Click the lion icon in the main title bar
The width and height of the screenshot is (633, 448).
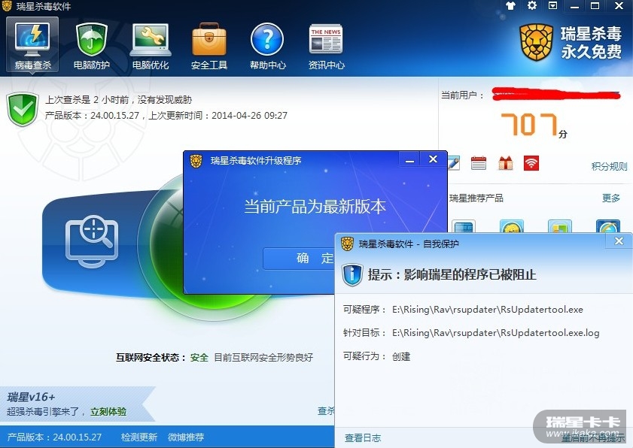point(7,6)
